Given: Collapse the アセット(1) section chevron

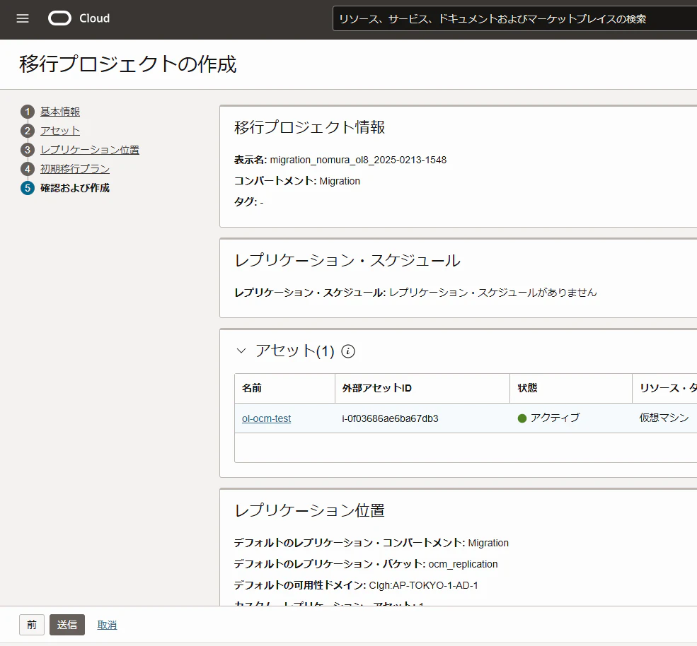Looking at the screenshot, I should (241, 351).
